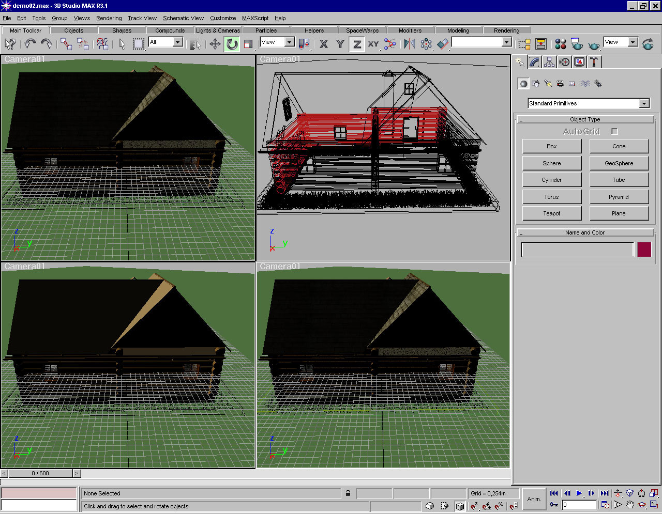Switch to the Modify panel tab icon
662x514 pixels.
535,62
